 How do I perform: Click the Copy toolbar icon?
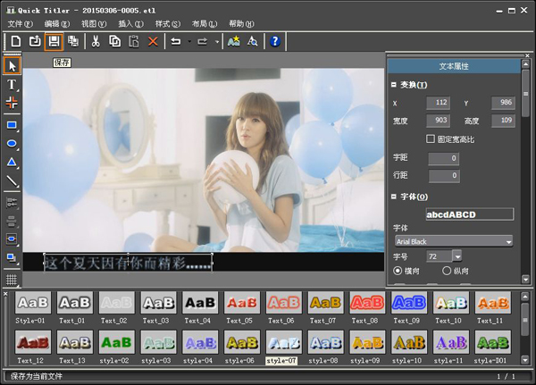115,41
